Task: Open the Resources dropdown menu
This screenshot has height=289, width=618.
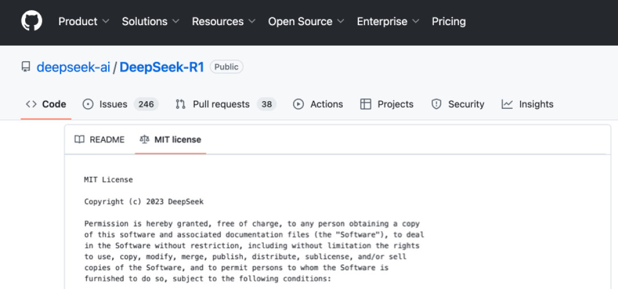Action: click(224, 21)
